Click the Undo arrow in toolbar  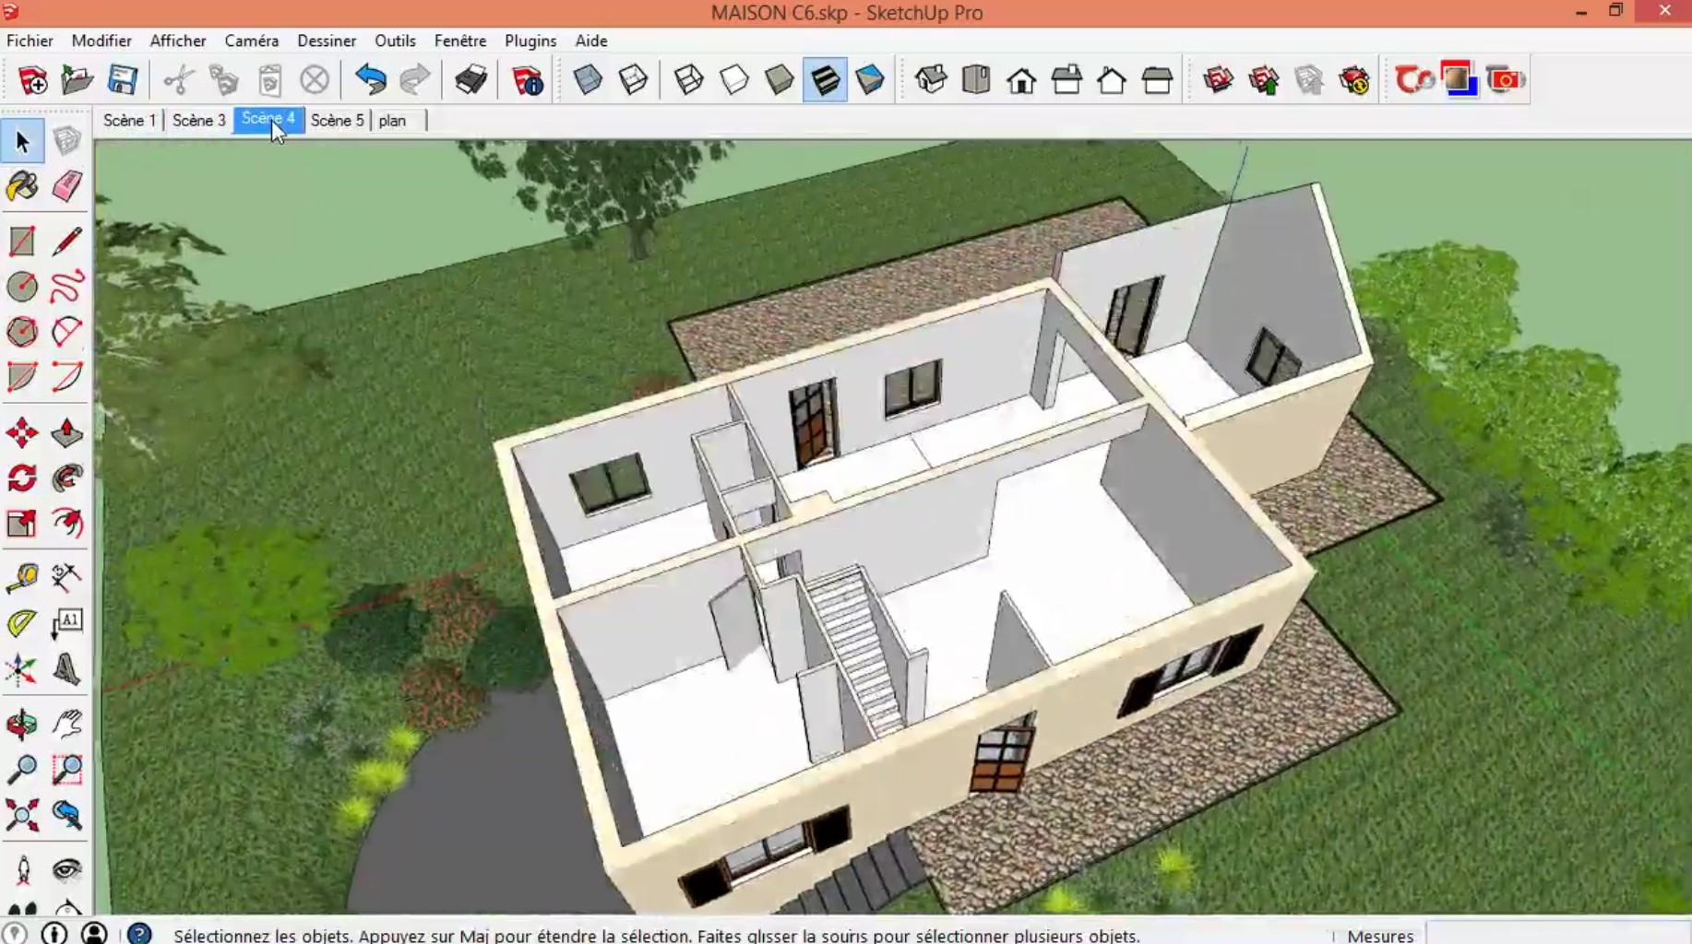[x=371, y=80]
